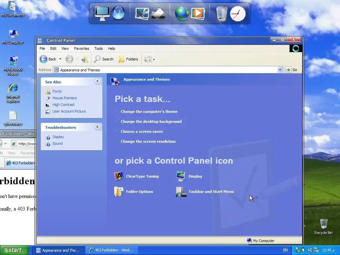Switch to 403 Forbidden taskbar button
The height and width of the screenshot is (255, 340).
(x=112, y=250)
